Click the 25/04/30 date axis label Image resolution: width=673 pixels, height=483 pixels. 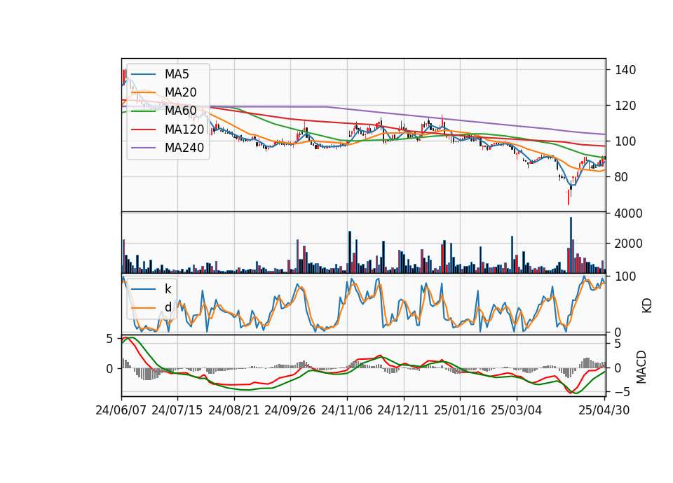pyautogui.click(x=604, y=410)
